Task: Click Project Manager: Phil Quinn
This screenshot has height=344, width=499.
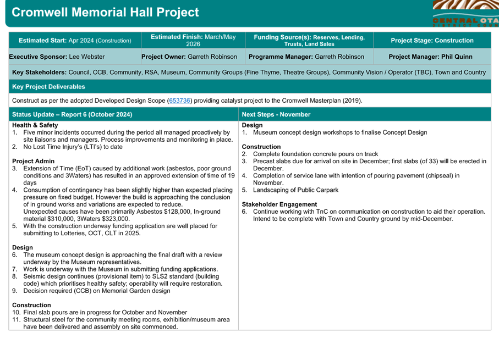Action: click(x=430, y=57)
